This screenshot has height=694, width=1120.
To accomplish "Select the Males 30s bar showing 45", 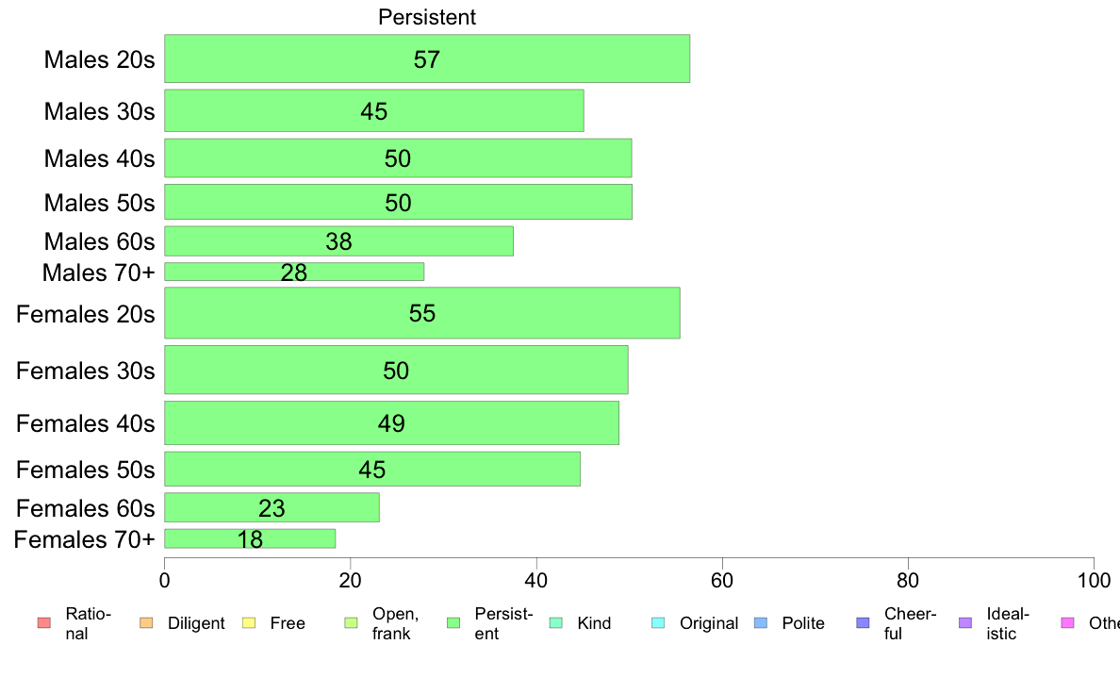I will (374, 110).
